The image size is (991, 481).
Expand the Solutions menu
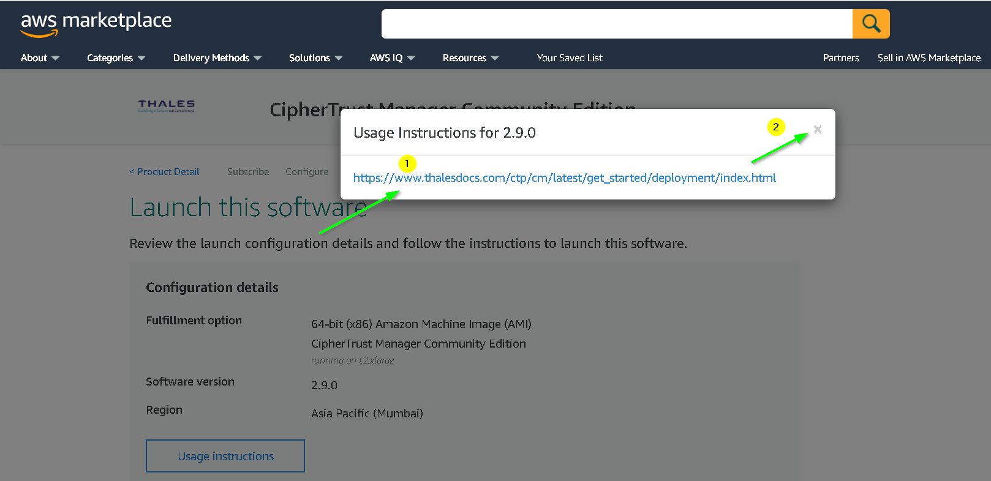pyautogui.click(x=315, y=58)
